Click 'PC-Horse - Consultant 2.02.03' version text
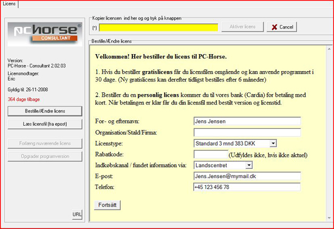The image size is (334, 229). tap(36, 66)
